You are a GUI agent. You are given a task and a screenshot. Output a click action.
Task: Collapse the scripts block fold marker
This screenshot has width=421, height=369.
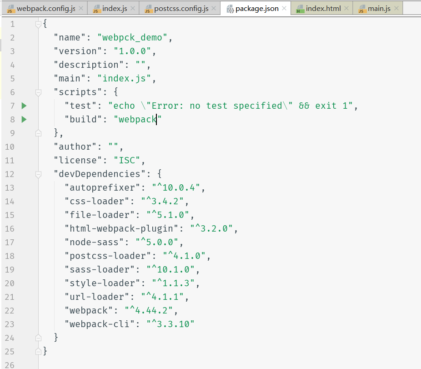click(39, 92)
